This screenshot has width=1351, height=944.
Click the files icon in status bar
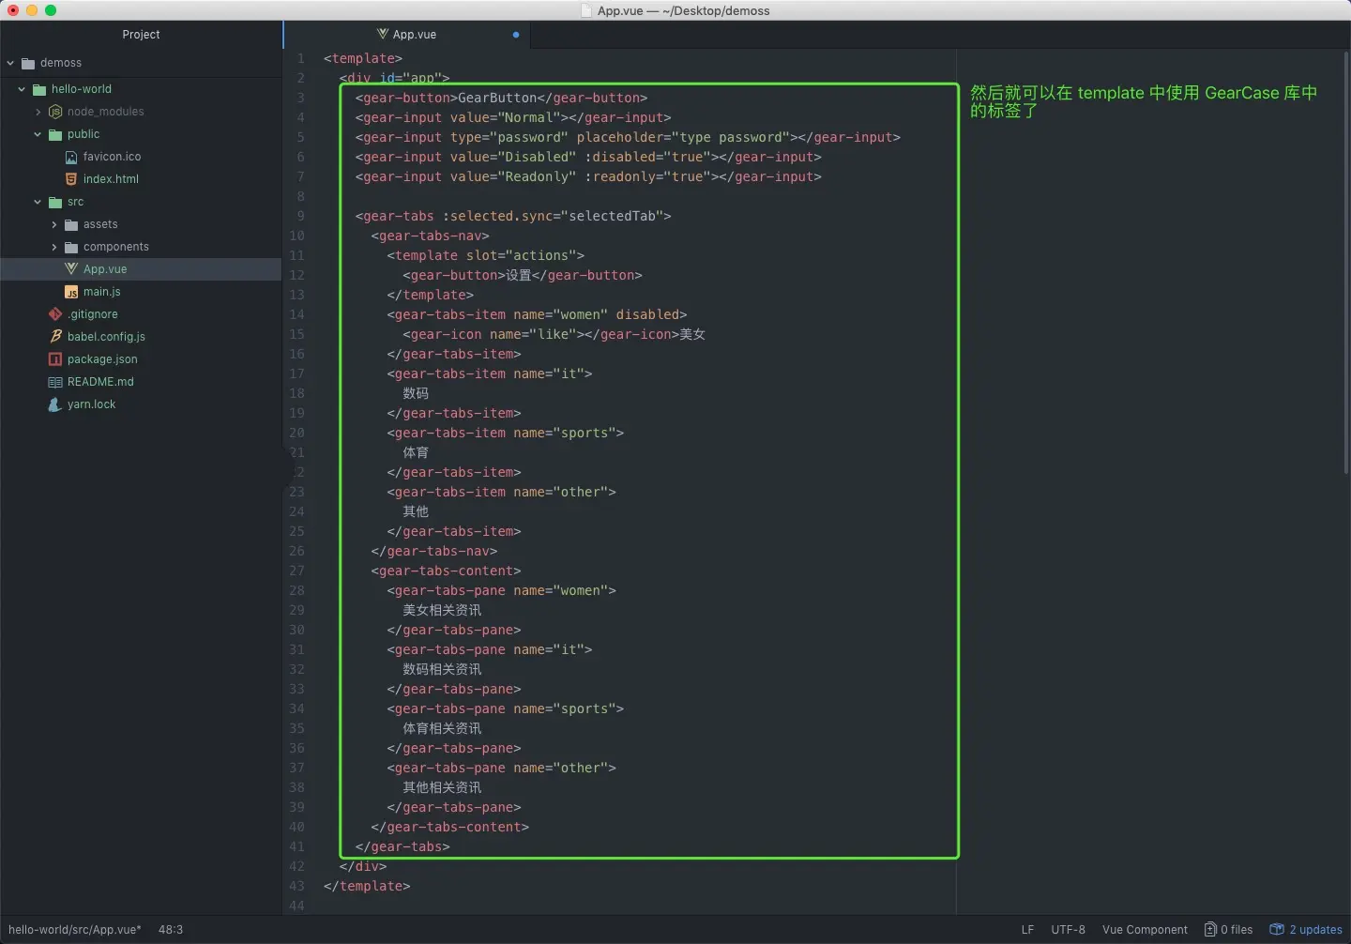(1210, 929)
